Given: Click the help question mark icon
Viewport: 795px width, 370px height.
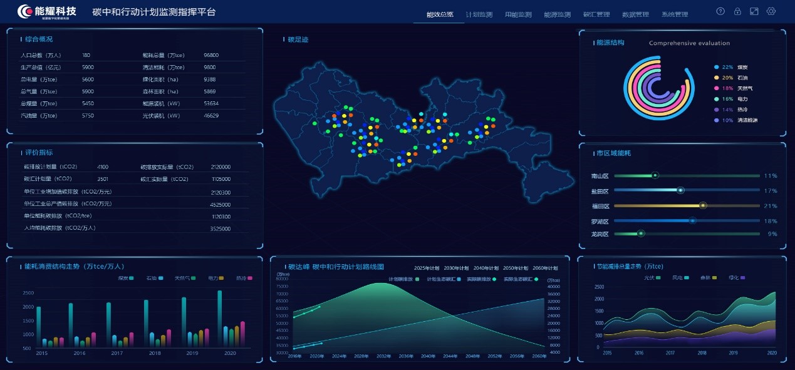Looking at the screenshot, I should 720,11.
